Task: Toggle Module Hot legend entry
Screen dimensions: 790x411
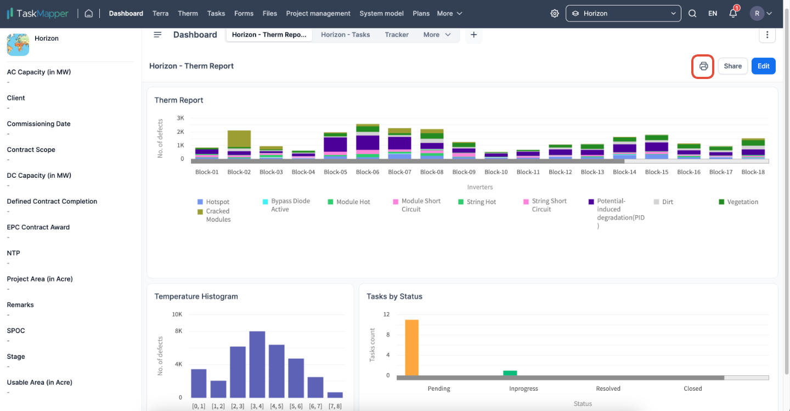Action: coord(349,202)
